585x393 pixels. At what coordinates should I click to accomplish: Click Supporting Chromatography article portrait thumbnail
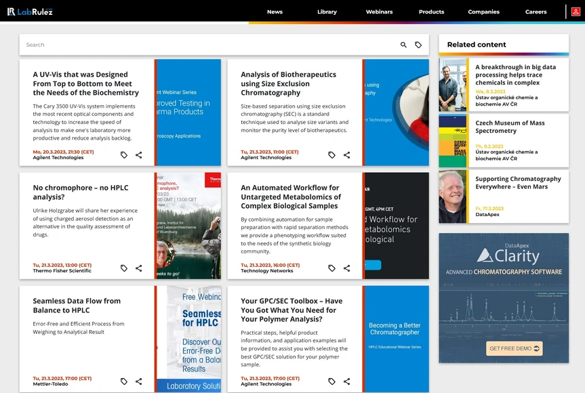453,196
